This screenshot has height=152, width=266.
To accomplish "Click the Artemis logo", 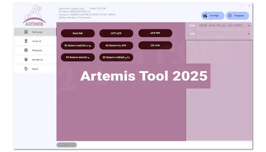I will 35,16.
